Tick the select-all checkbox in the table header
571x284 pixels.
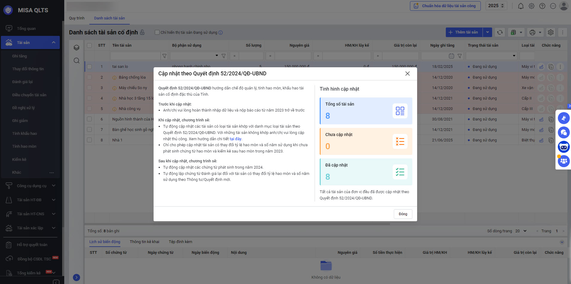[x=89, y=45]
